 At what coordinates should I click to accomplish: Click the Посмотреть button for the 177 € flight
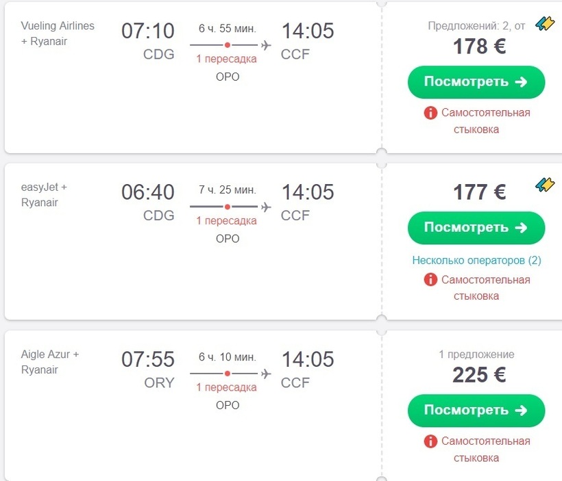coord(476,228)
